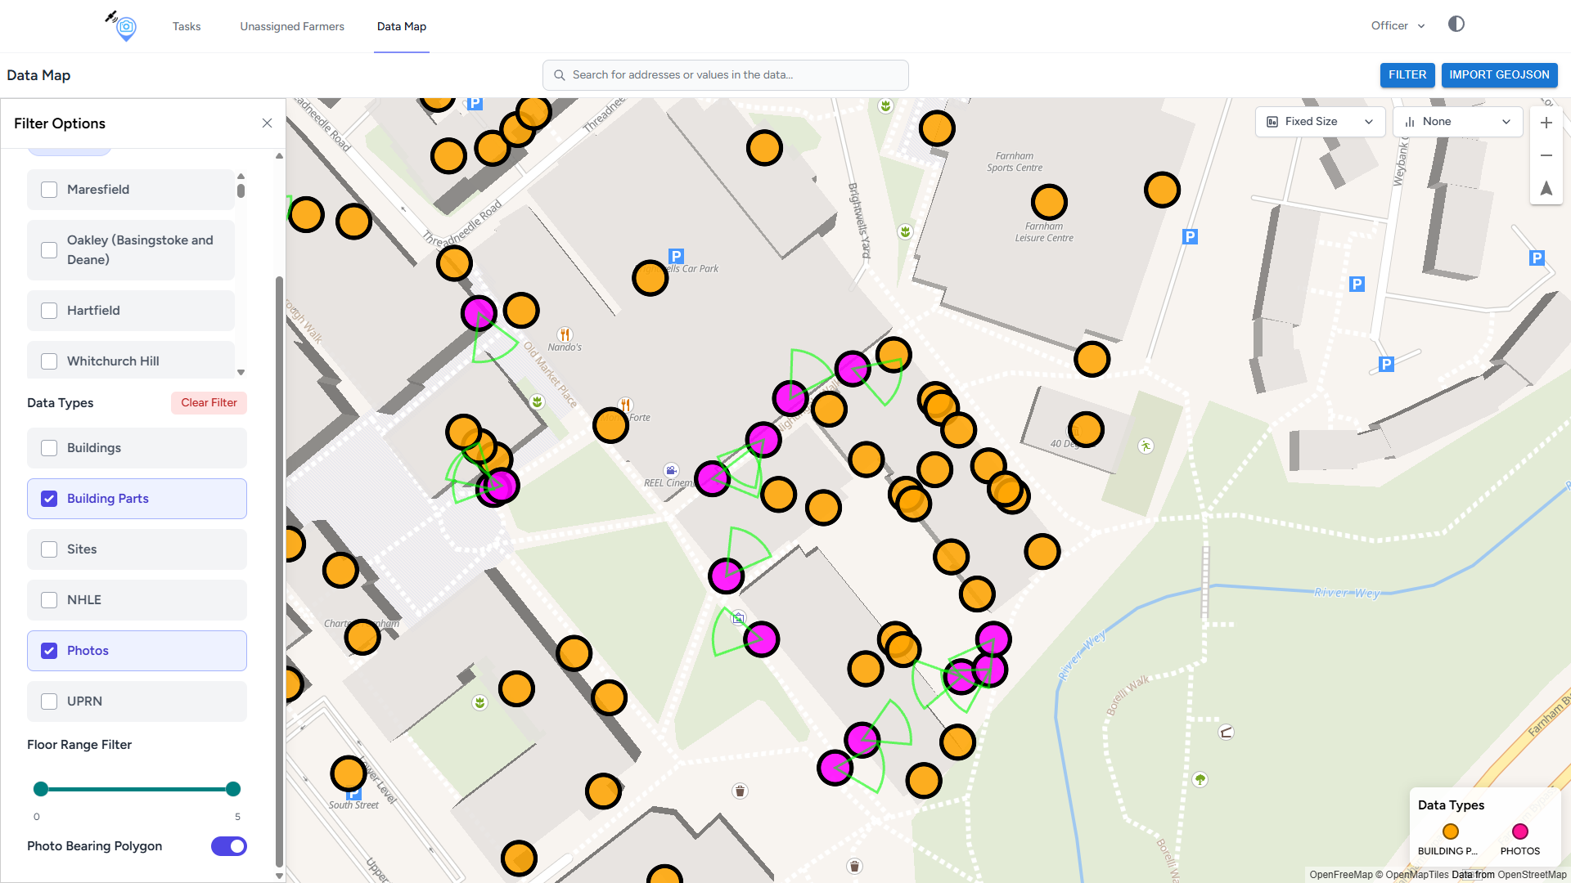Uncheck the Building Parts checkbox
This screenshot has width=1571, height=883.
50,499
